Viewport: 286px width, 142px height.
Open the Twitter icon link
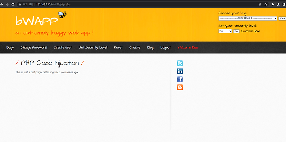(180, 63)
